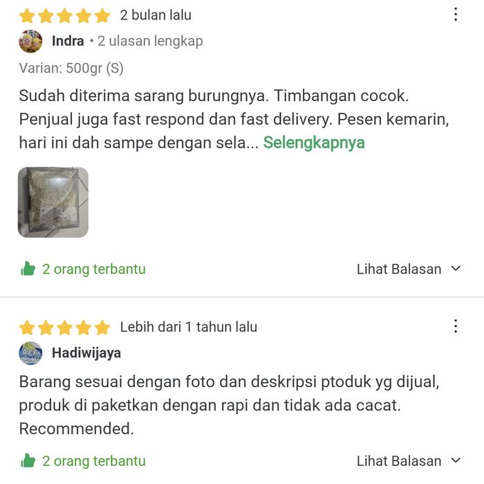484x484 pixels.
Task: Expand Lihat Balasan chevron under Indra's review
Action: (456, 268)
